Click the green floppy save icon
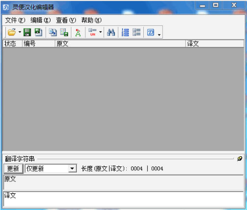 tap(27, 32)
